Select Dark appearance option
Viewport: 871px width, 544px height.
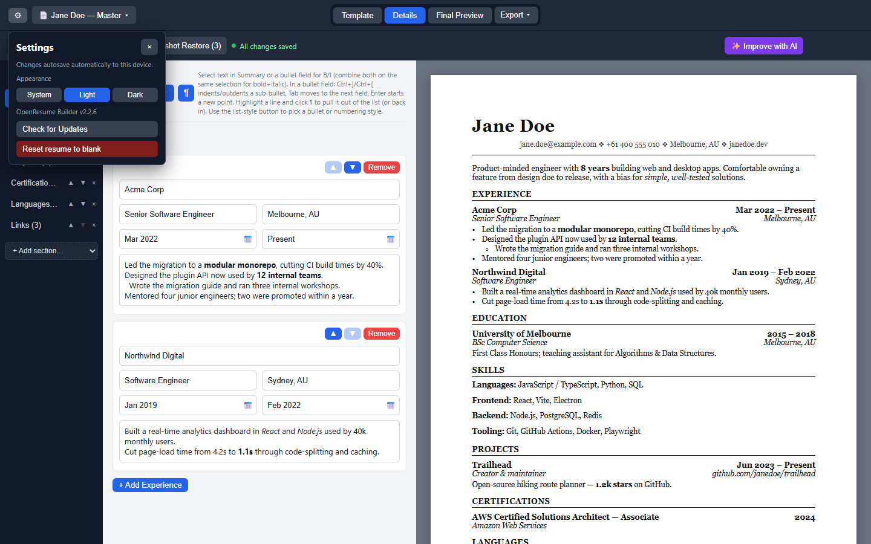(135, 95)
